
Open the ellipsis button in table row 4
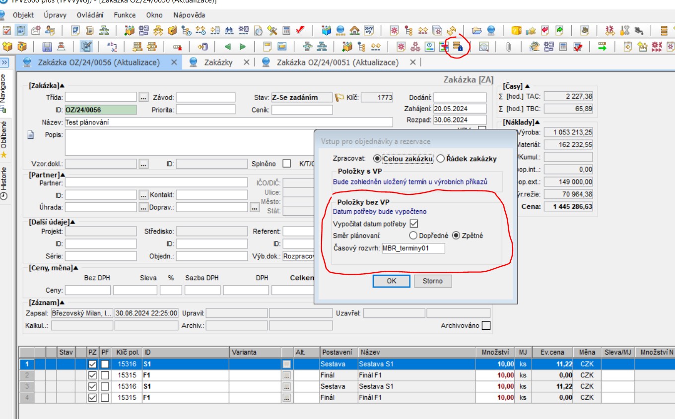[286, 397]
